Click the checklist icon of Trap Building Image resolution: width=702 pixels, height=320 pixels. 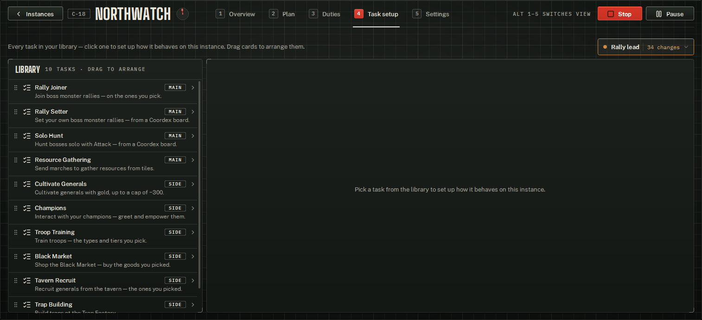(26, 304)
